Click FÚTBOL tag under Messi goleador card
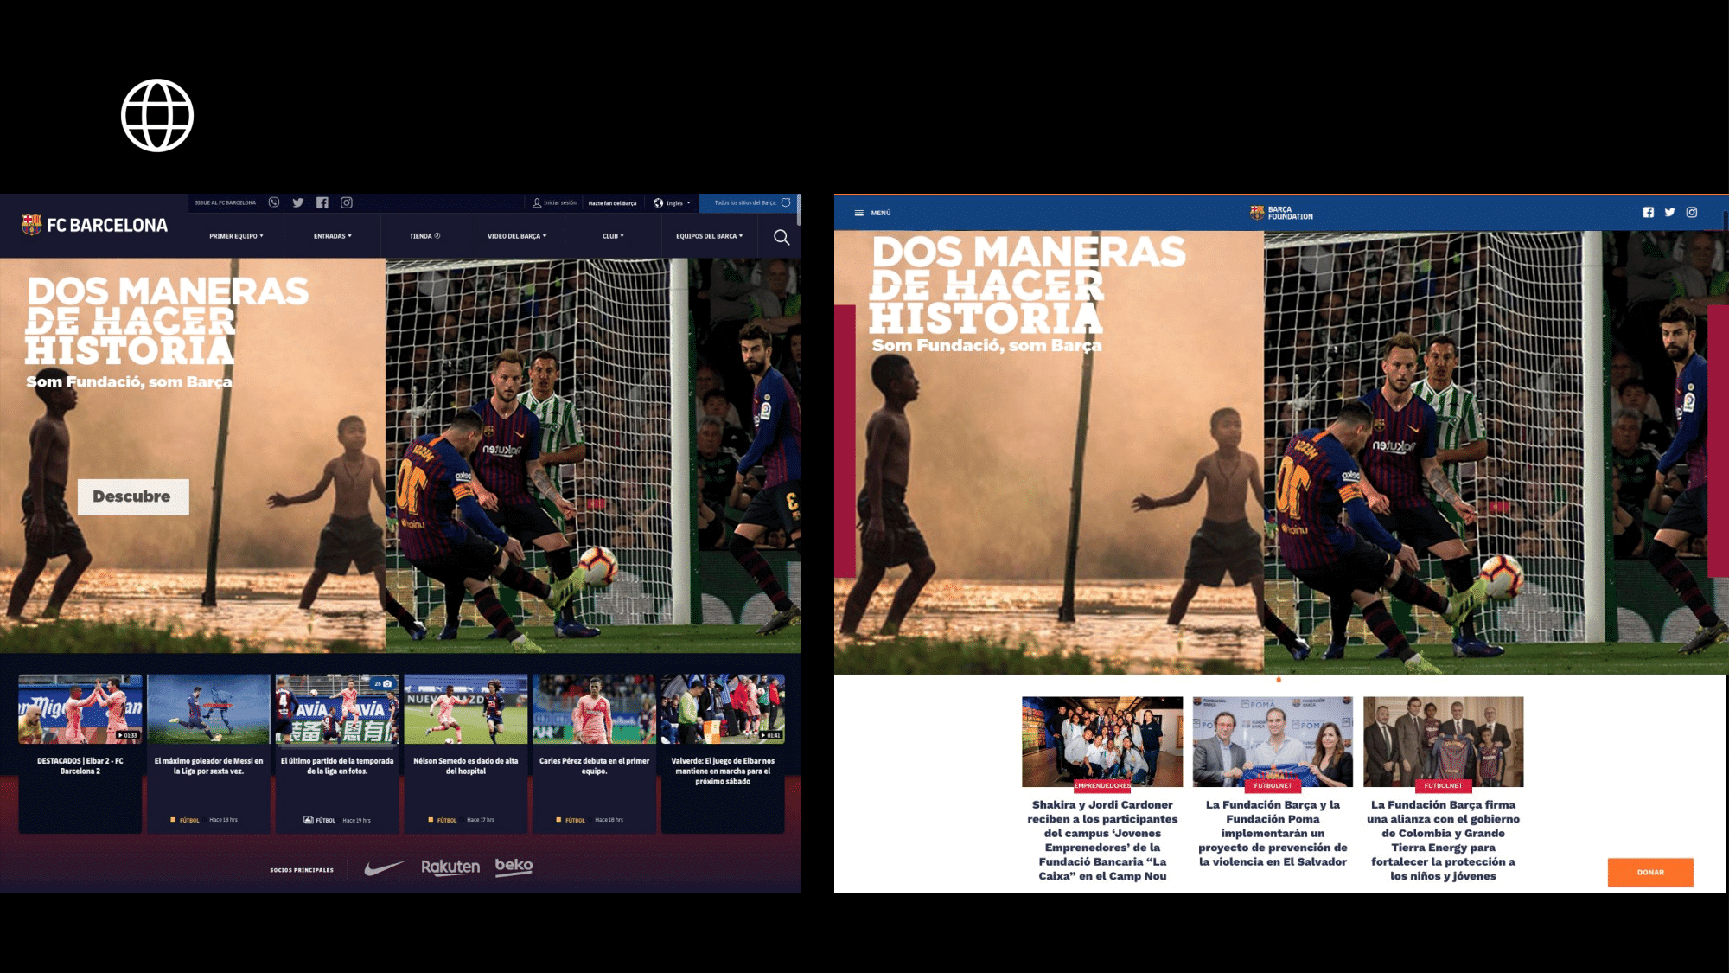The image size is (1729, 973). [x=189, y=820]
